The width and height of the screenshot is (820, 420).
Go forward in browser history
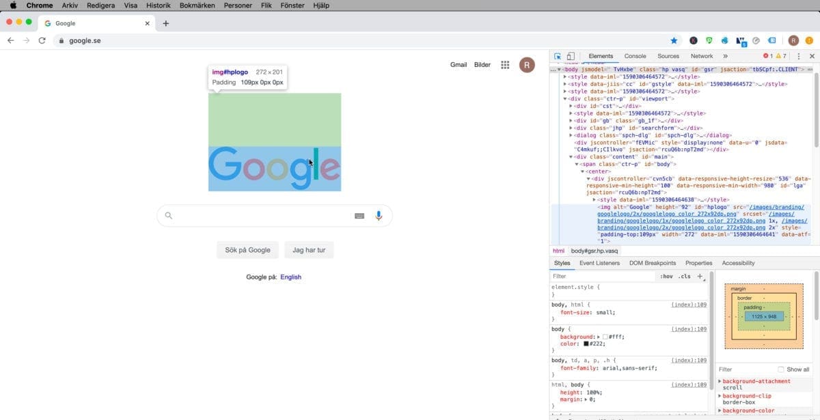(x=26, y=40)
